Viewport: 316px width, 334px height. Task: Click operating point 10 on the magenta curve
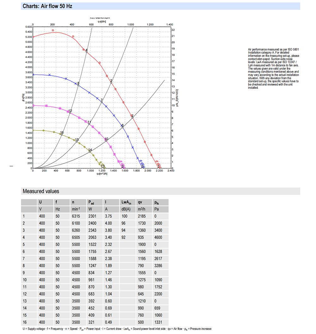[x=106, y=141]
